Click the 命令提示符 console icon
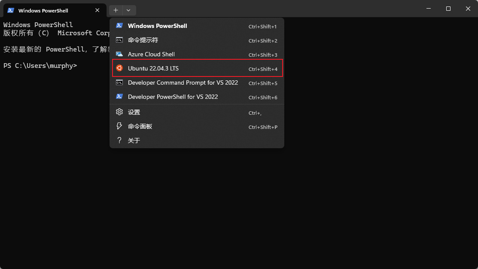 (x=119, y=40)
